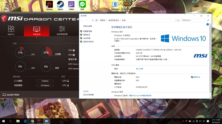Launch the LINE desktop app icon

tap(82, 5)
